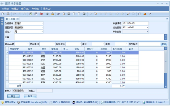Viewport: 171px width, 106px height.
Task: Expand the 规格型号 filter dropdown
Action: point(80,44)
